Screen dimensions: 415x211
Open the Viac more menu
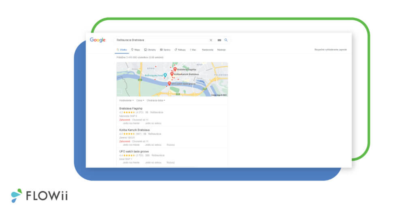pos(193,50)
